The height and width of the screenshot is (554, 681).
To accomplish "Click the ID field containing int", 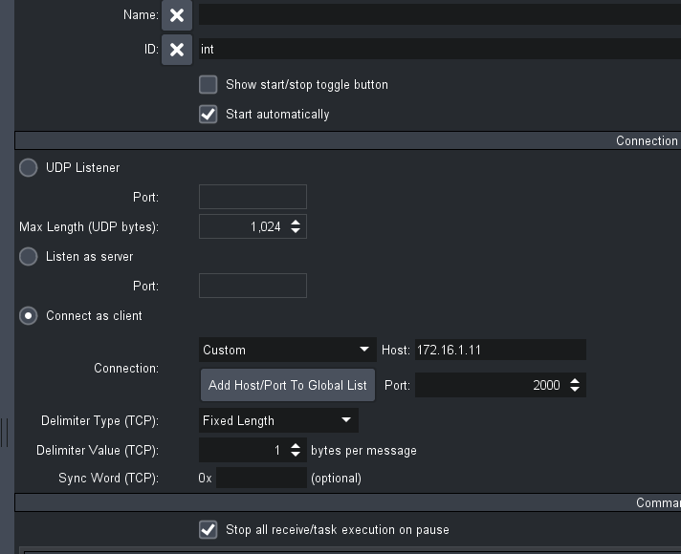I will (x=440, y=49).
